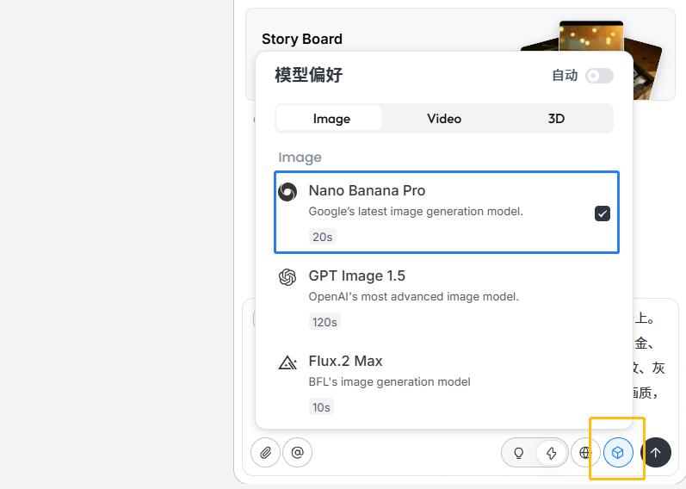Click the paperclip attachment icon

point(266,452)
